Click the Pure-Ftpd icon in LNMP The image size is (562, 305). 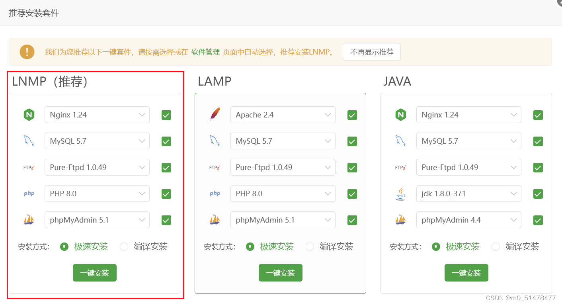(x=29, y=167)
